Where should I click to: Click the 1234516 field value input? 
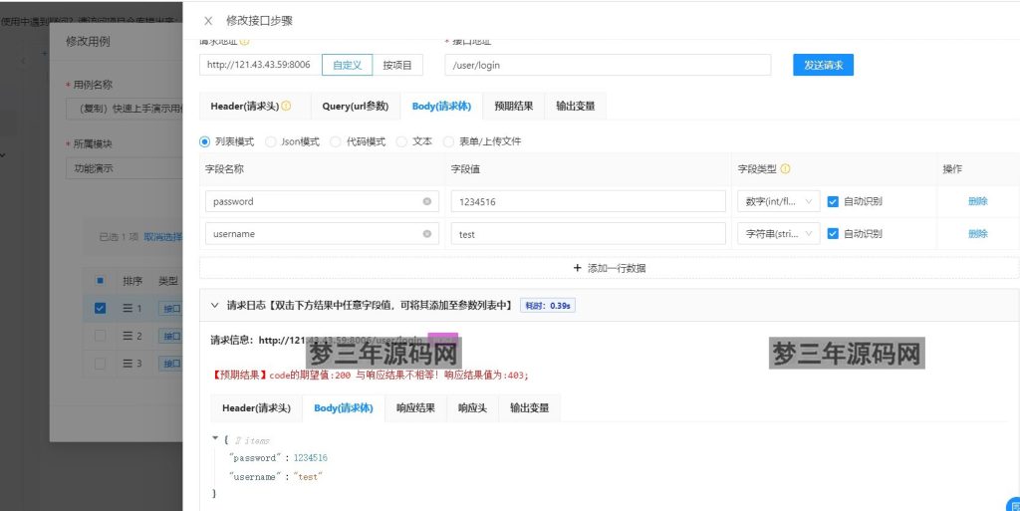tap(588, 201)
